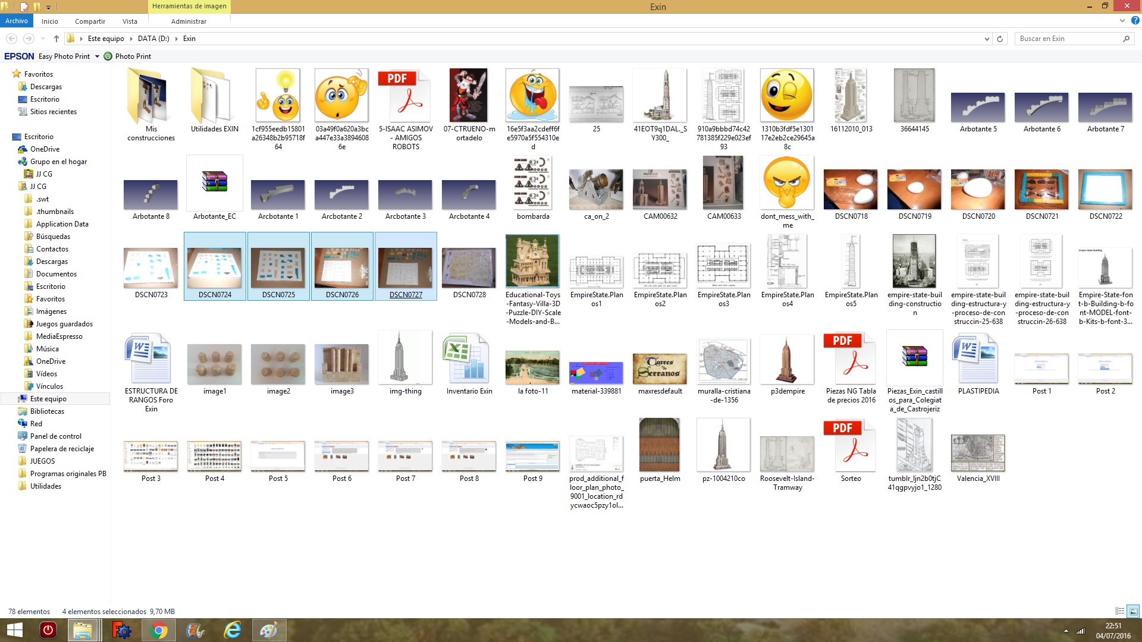This screenshot has width=1142, height=642.
Task: Switch to the Administrar tab
Action: pos(189,21)
